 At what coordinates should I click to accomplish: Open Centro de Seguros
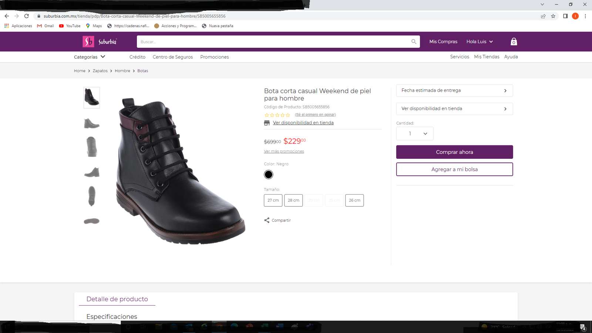click(173, 57)
